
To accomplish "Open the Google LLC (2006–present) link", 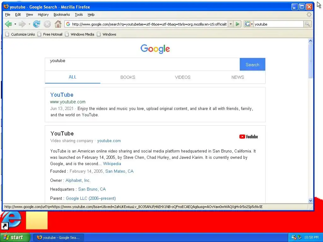I will point(91,199).
